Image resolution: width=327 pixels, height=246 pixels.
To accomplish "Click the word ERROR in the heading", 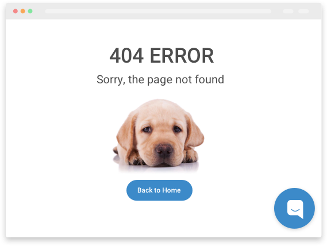I will [182, 56].
